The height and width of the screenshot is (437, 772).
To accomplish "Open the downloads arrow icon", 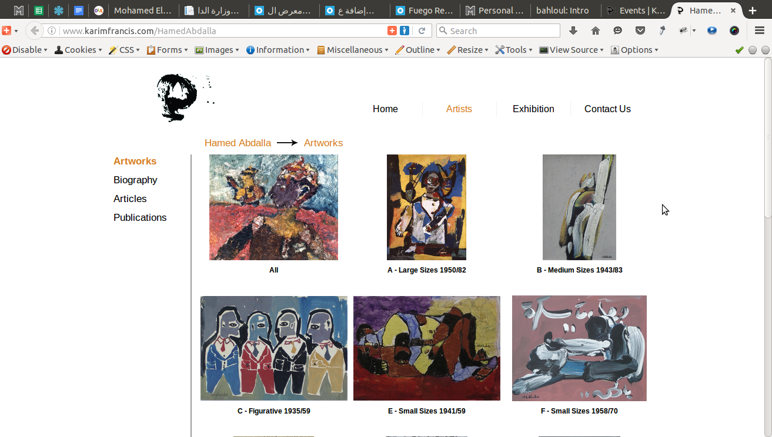I will (x=573, y=31).
